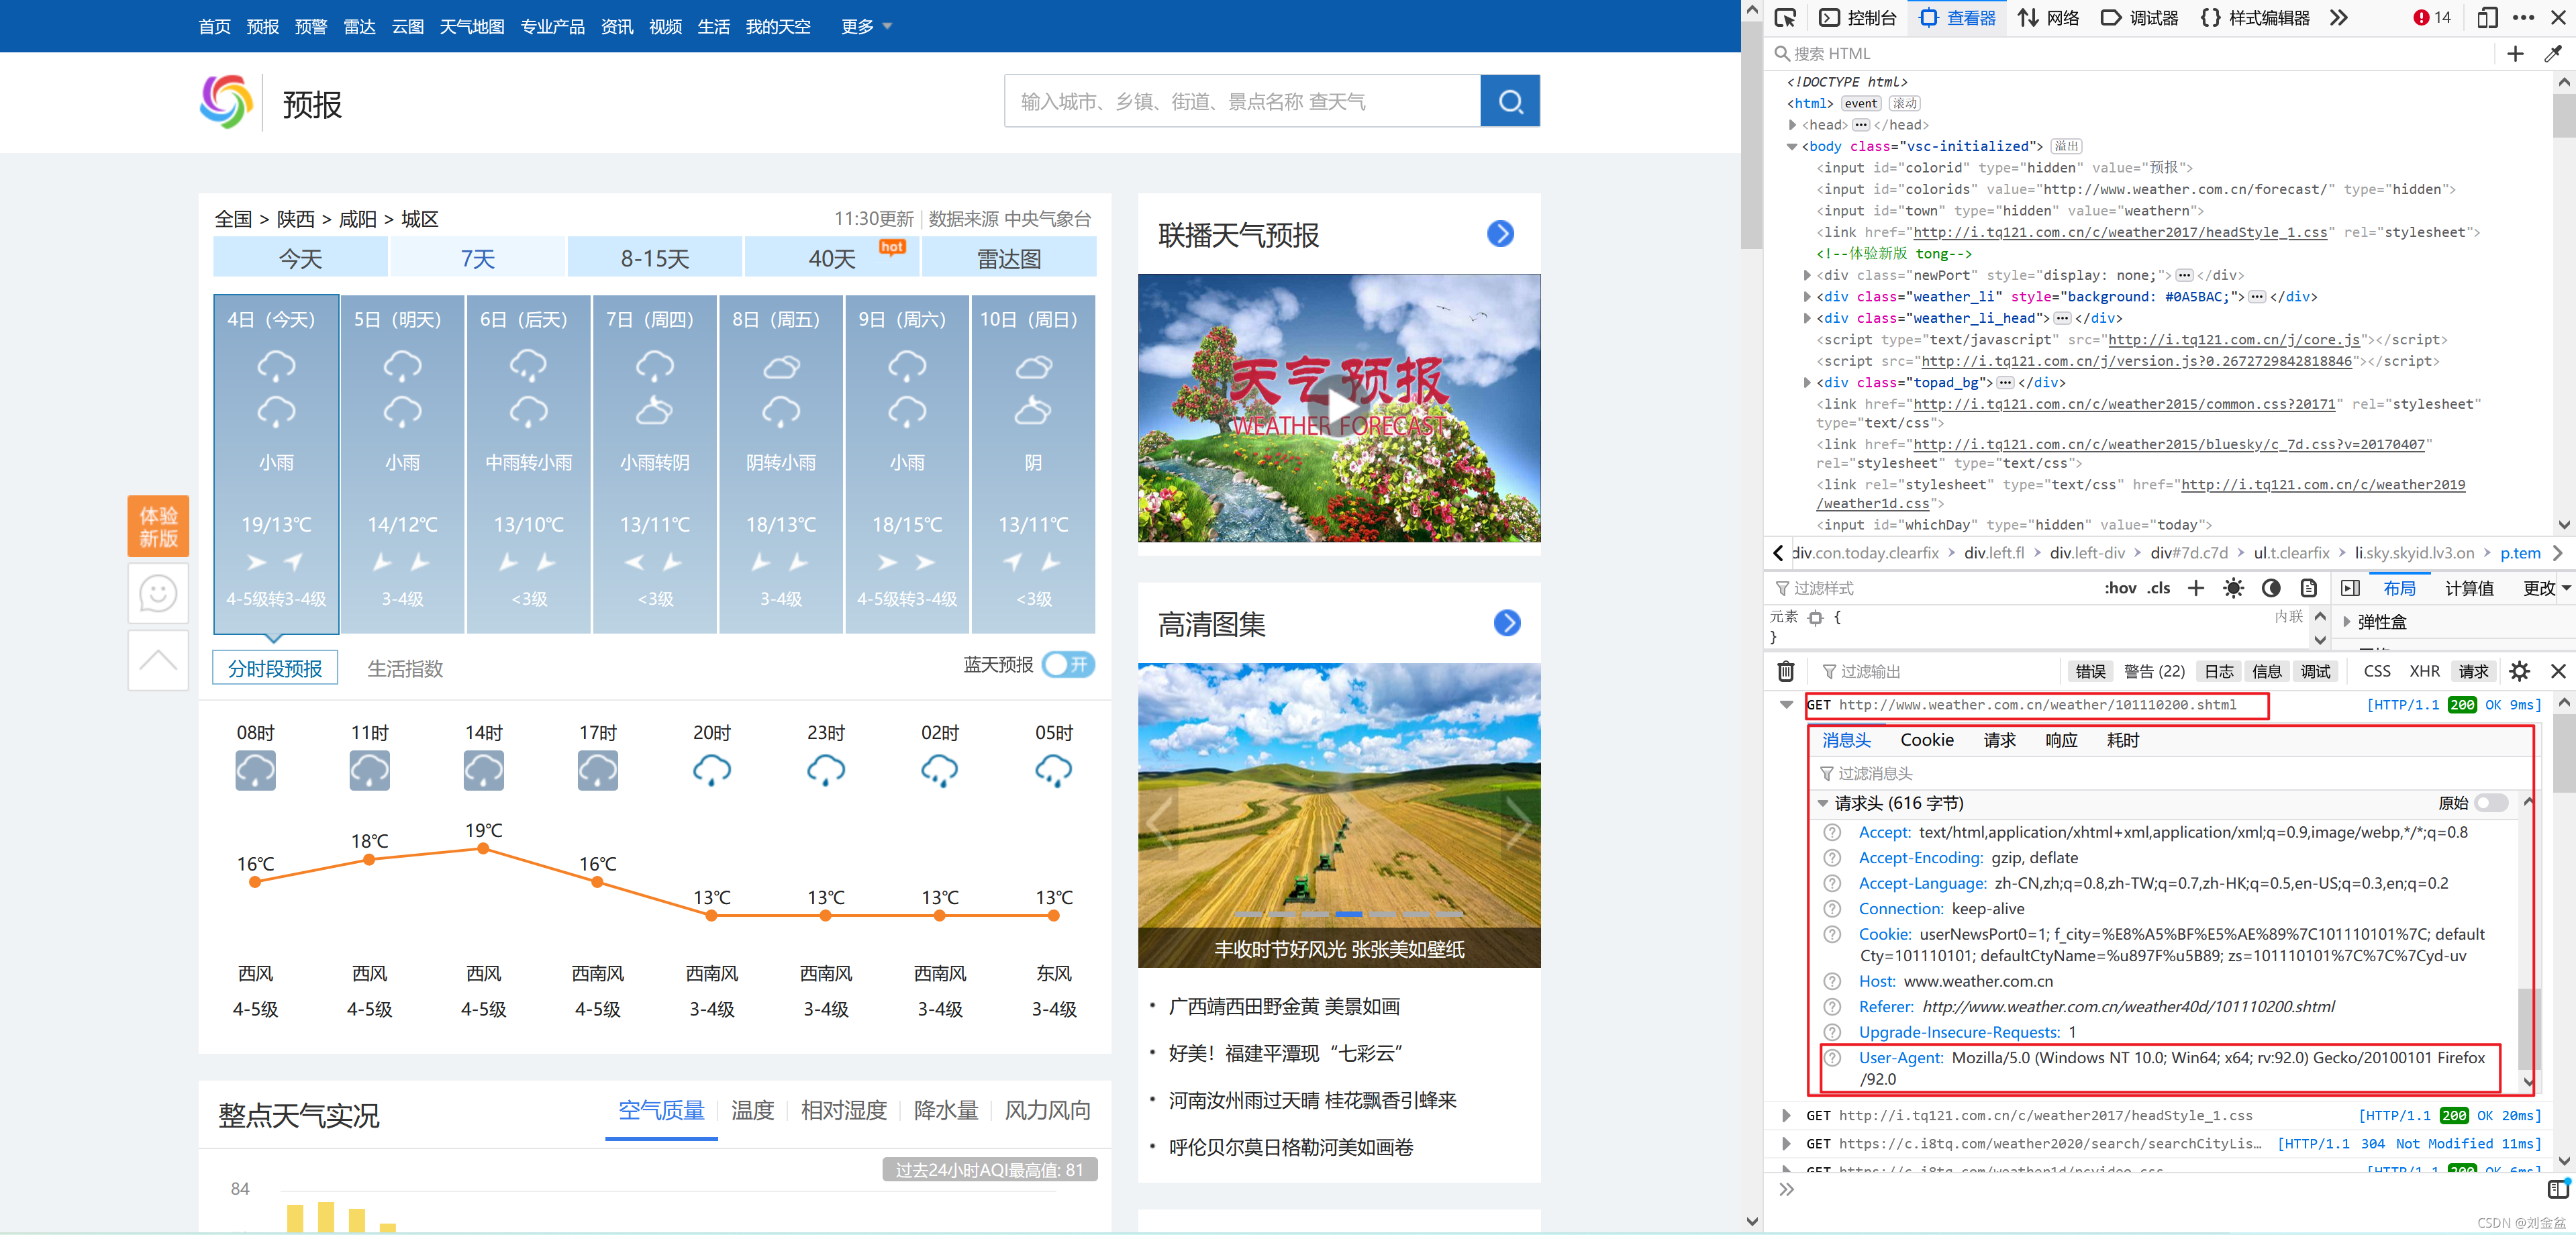Toggle print media simulation icon
The height and width of the screenshot is (1235, 2576).
pyautogui.click(x=2308, y=588)
